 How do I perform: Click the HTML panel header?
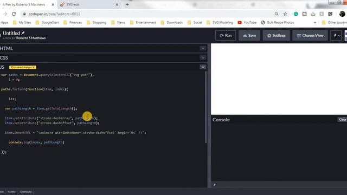click(x=103, y=48)
